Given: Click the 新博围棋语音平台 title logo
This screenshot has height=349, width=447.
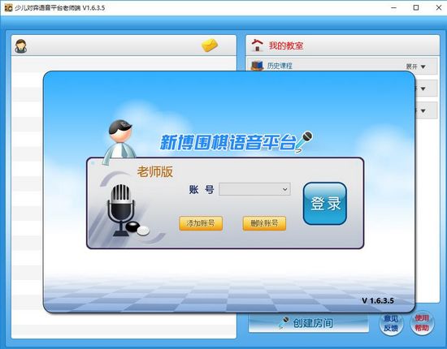Looking at the screenshot, I should point(236,142).
